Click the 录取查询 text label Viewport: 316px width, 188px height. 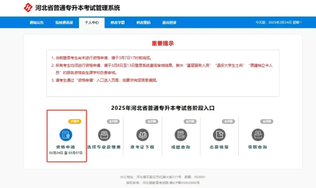[258, 147]
